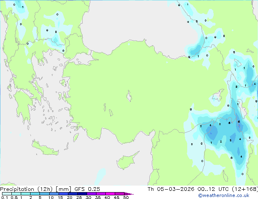This screenshot has width=258, height=199.
Task: Click the '5' precipitation value on the map
Action: [x=230, y=141]
